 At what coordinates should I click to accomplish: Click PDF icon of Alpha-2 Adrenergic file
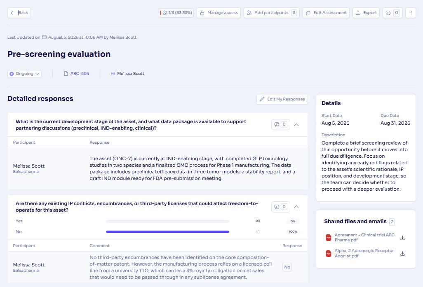pos(329,253)
